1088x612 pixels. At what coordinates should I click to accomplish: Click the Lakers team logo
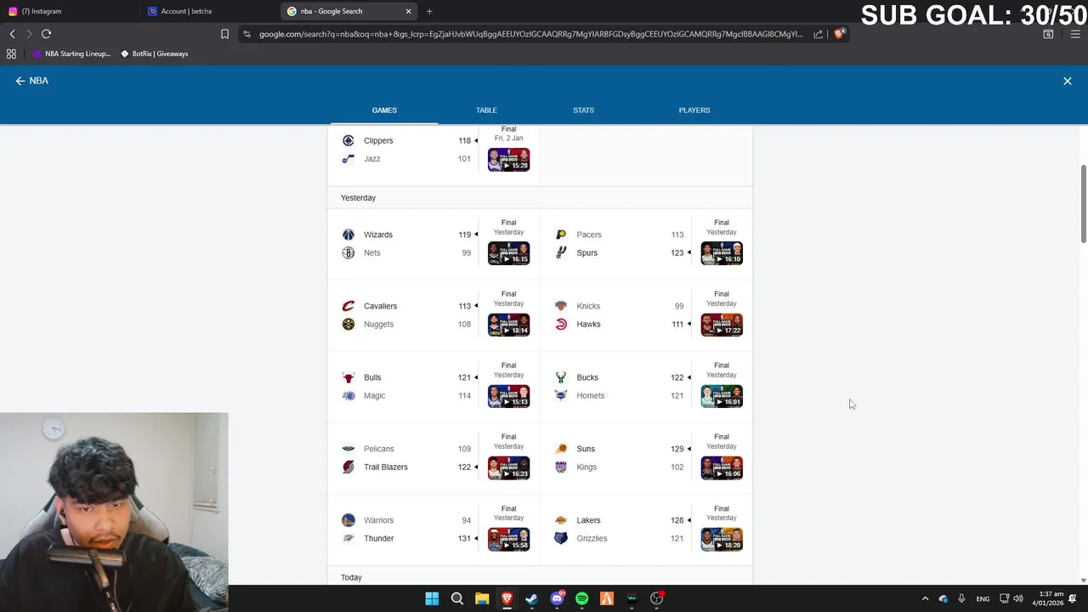[560, 520]
